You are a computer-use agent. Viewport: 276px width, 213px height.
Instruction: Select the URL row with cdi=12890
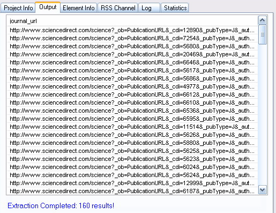(x=132, y=30)
